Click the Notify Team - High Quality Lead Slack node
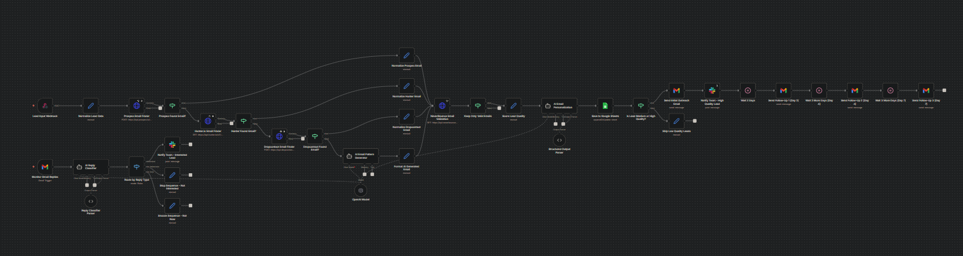963x256 pixels. pyautogui.click(x=712, y=90)
